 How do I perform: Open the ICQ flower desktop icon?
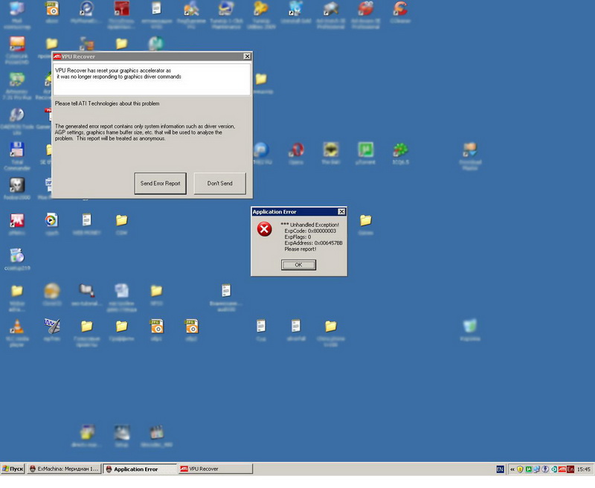pos(400,151)
